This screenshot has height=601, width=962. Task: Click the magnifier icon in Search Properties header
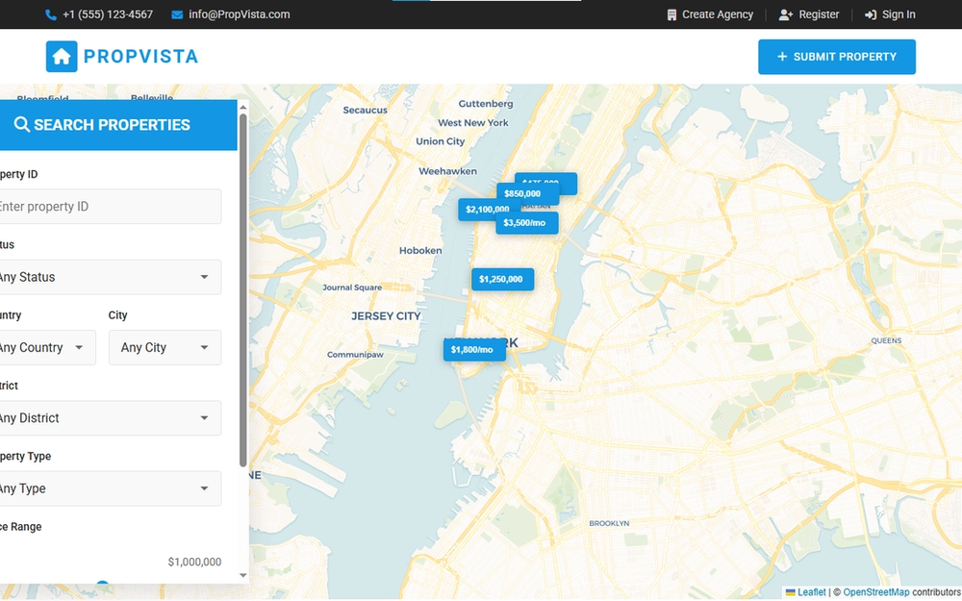(x=21, y=124)
